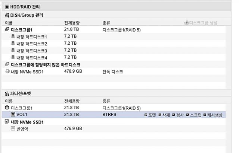239x153 pixels.
Task: Click the 빈영역 empty space icon
Action: 13,128
